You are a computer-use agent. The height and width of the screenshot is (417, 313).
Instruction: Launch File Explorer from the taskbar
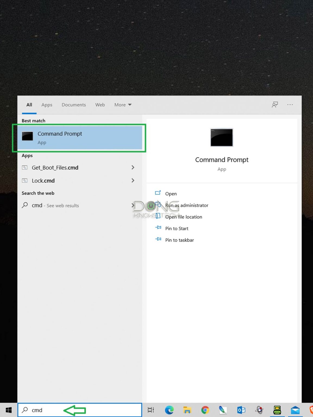point(187,410)
